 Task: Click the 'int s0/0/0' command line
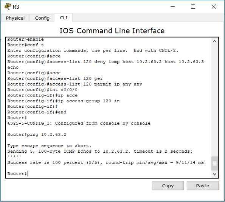pyautogui.click(x=42, y=90)
